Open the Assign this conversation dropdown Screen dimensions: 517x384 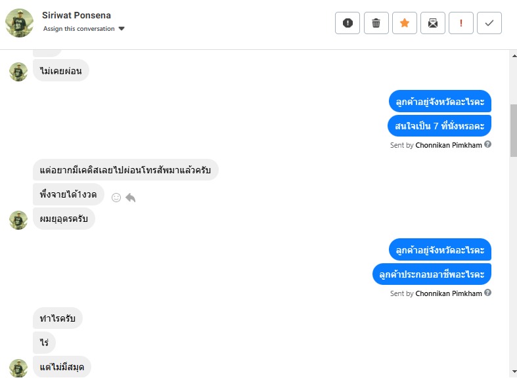pos(79,29)
